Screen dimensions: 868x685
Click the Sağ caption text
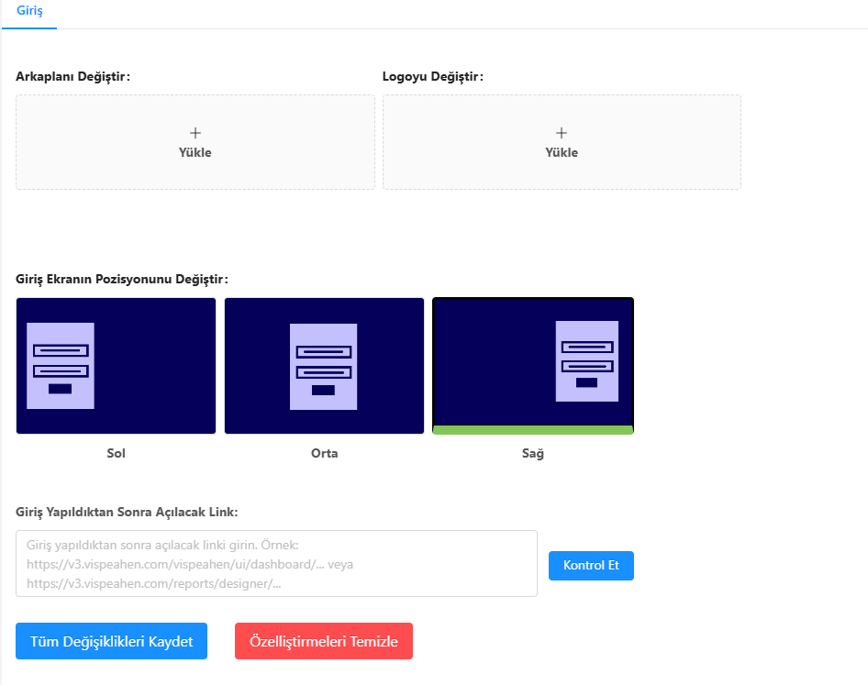point(532,453)
